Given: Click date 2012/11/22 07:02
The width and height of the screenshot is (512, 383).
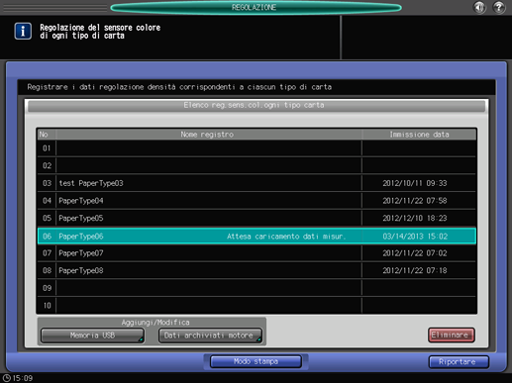Looking at the screenshot, I should click(415, 253).
